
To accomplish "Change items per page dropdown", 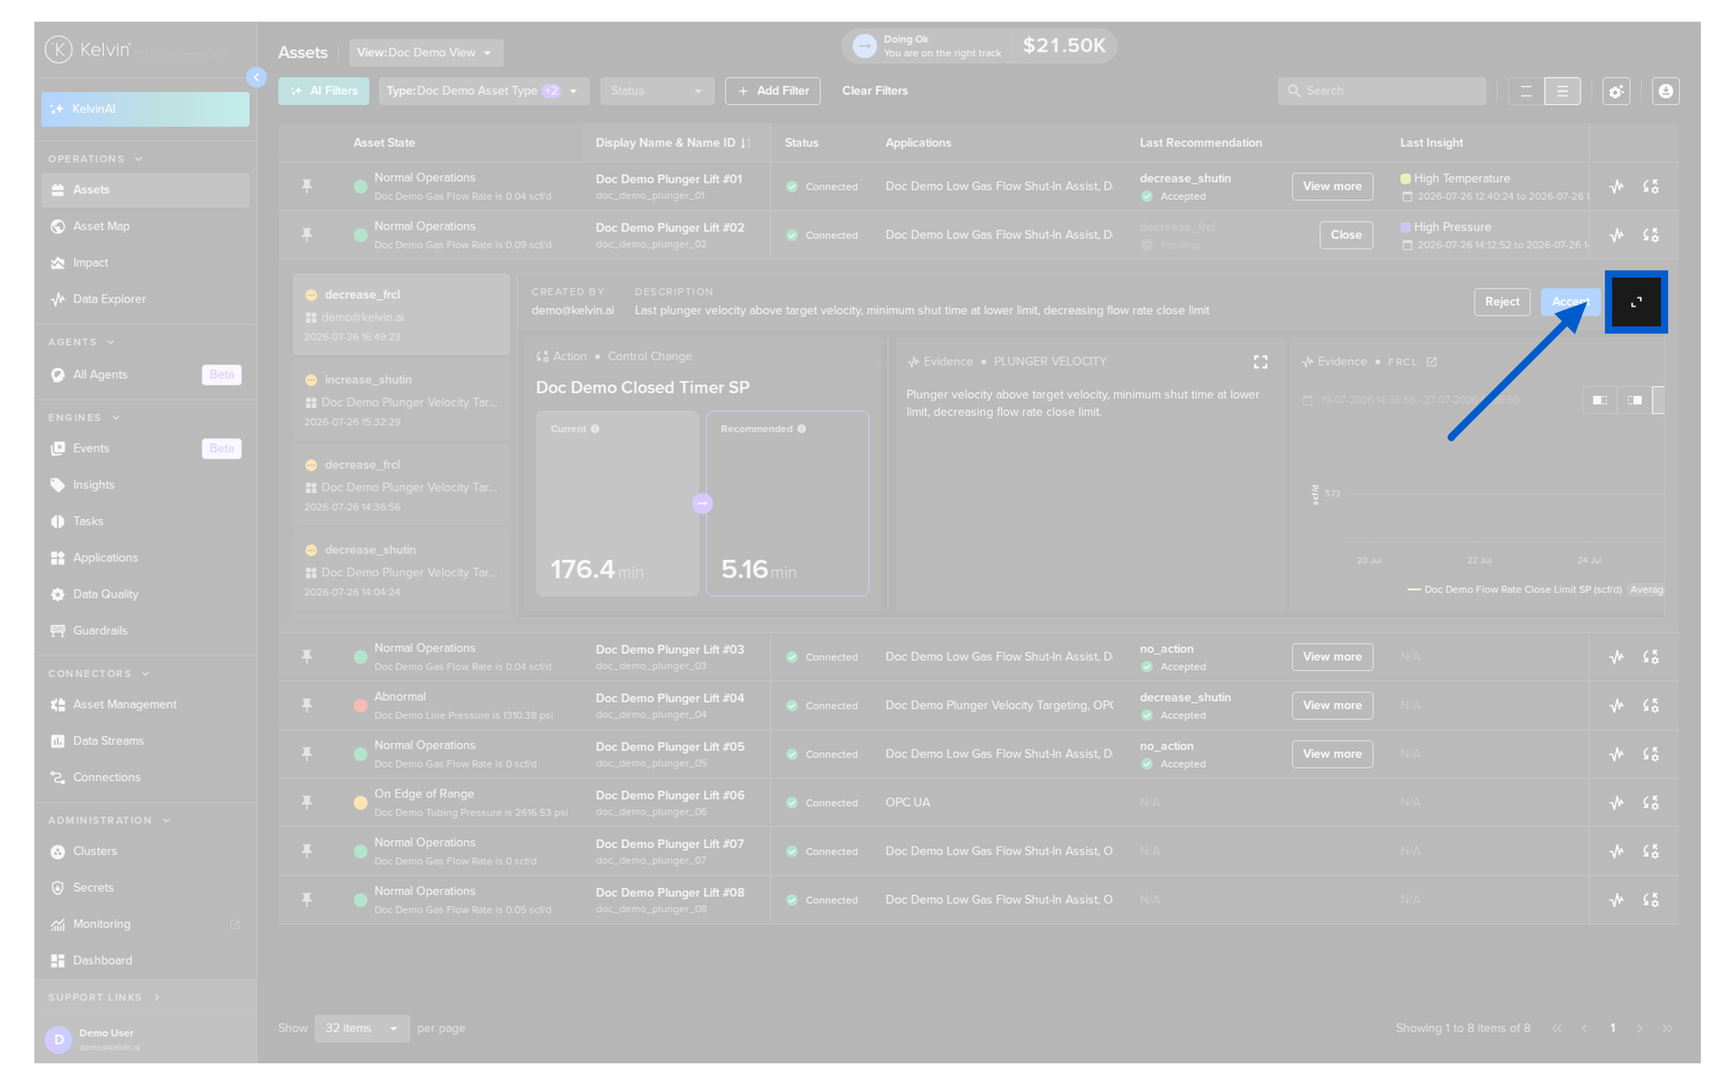I will pos(362,1029).
